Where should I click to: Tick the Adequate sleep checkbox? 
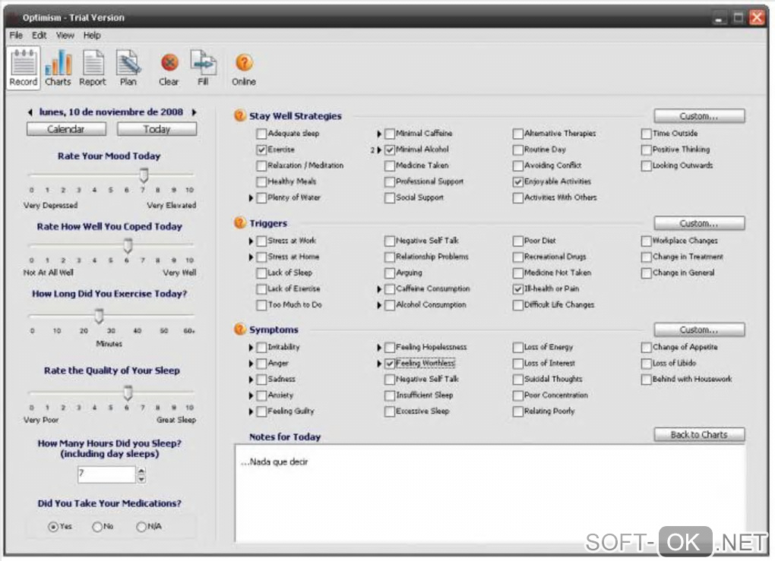(x=261, y=134)
